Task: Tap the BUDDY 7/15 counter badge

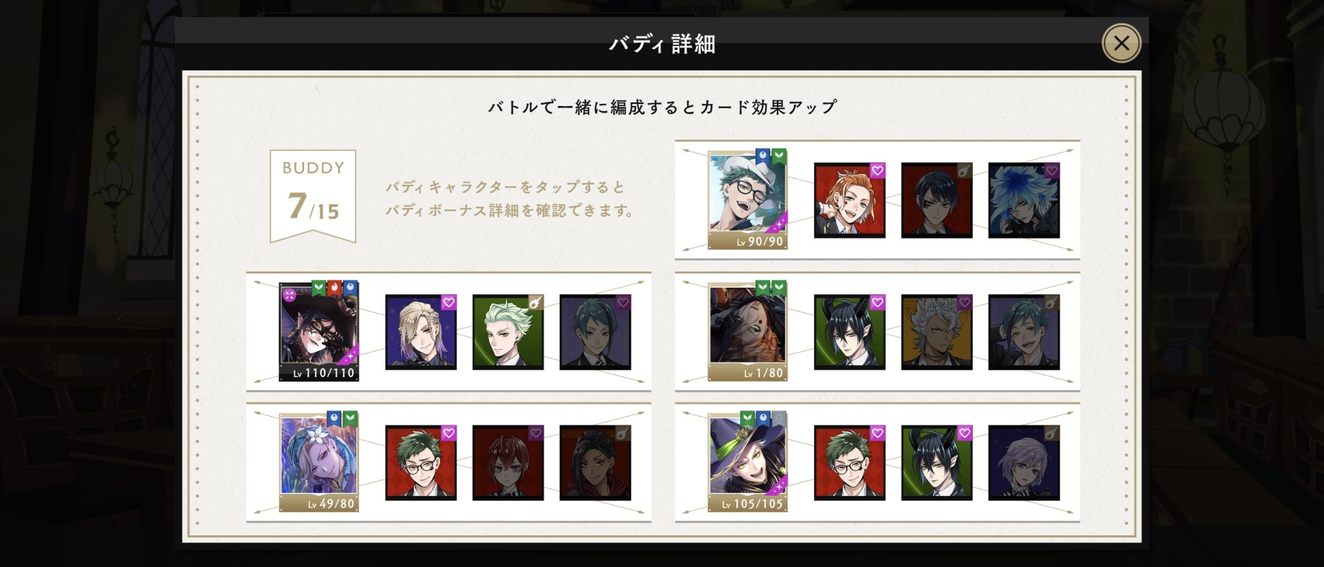Action: click(313, 195)
